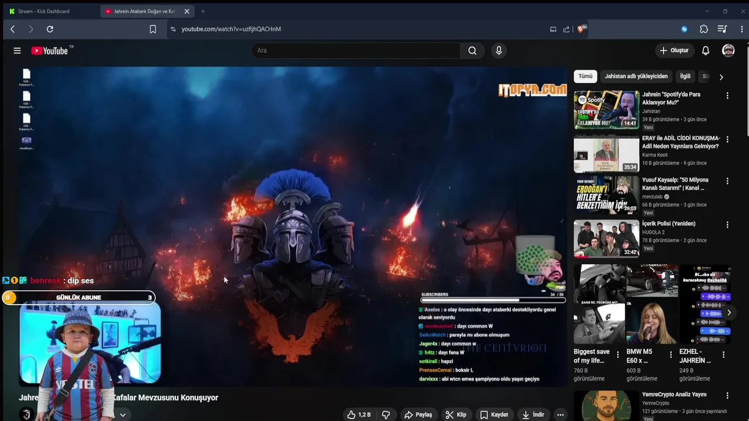Viewport: 749px width, 421px height.
Task: Click the video title text
Action: [118, 398]
